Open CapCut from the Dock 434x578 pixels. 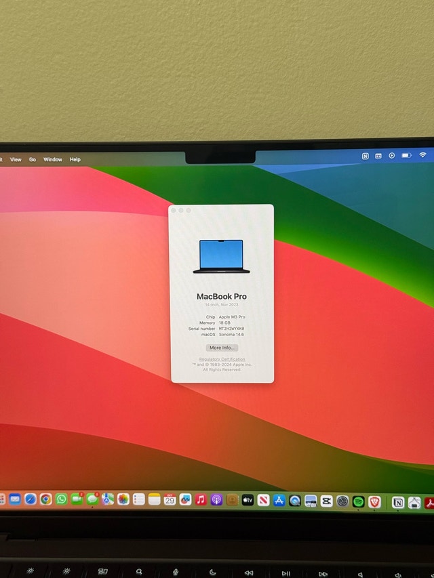[x=327, y=501]
